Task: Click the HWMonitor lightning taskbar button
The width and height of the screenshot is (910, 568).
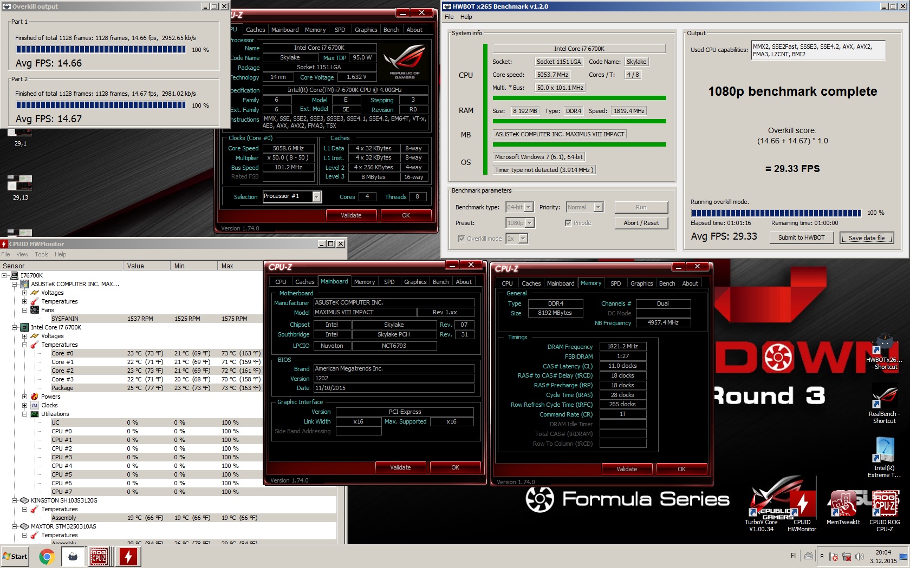Action: pos(129,557)
